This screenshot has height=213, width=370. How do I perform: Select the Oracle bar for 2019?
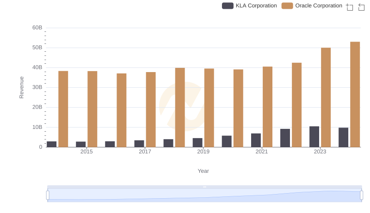209,108
